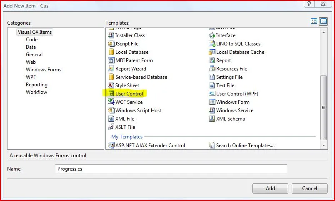Viewport: 335px width, 201px height.
Task: Click the "Local Database Cache" label
Action: [x=240, y=52]
